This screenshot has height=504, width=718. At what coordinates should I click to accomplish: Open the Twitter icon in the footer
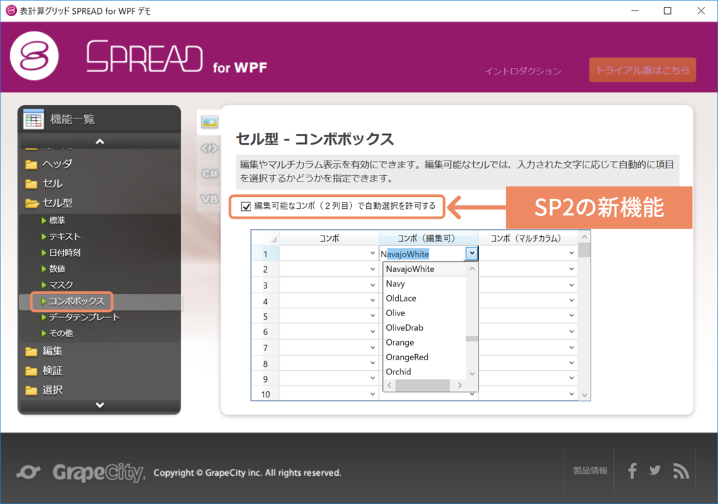click(x=655, y=470)
